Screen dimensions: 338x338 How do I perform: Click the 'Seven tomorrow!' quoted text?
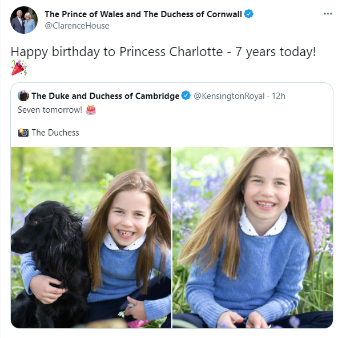tap(50, 110)
